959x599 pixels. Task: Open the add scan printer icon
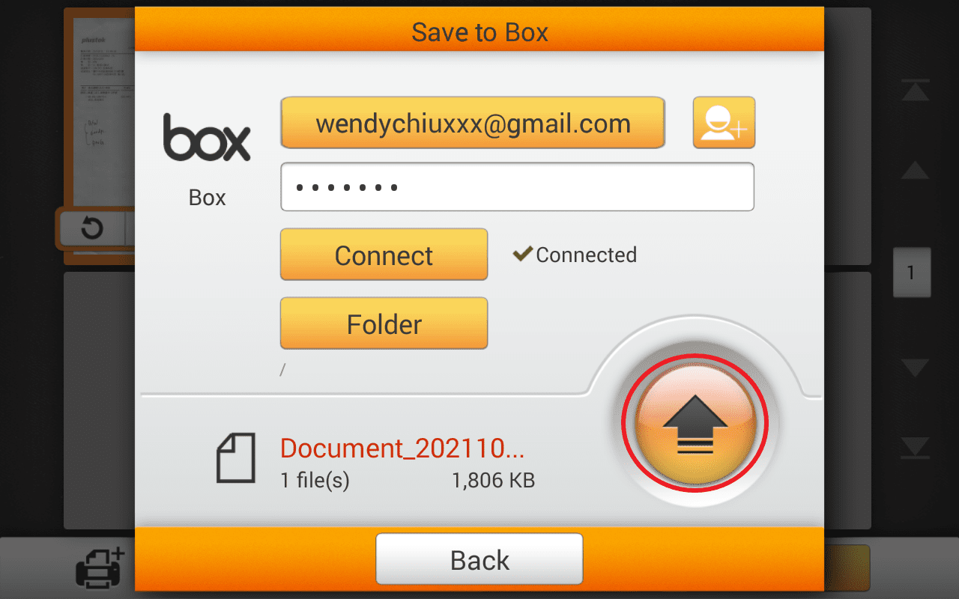[100, 568]
